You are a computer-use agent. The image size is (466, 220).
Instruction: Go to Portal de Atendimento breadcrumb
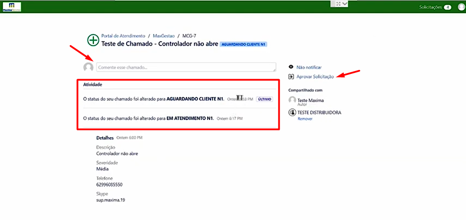point(123,36)
